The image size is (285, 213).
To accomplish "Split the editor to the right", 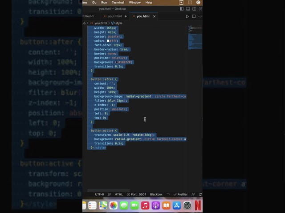I will (x=194, y=16).
